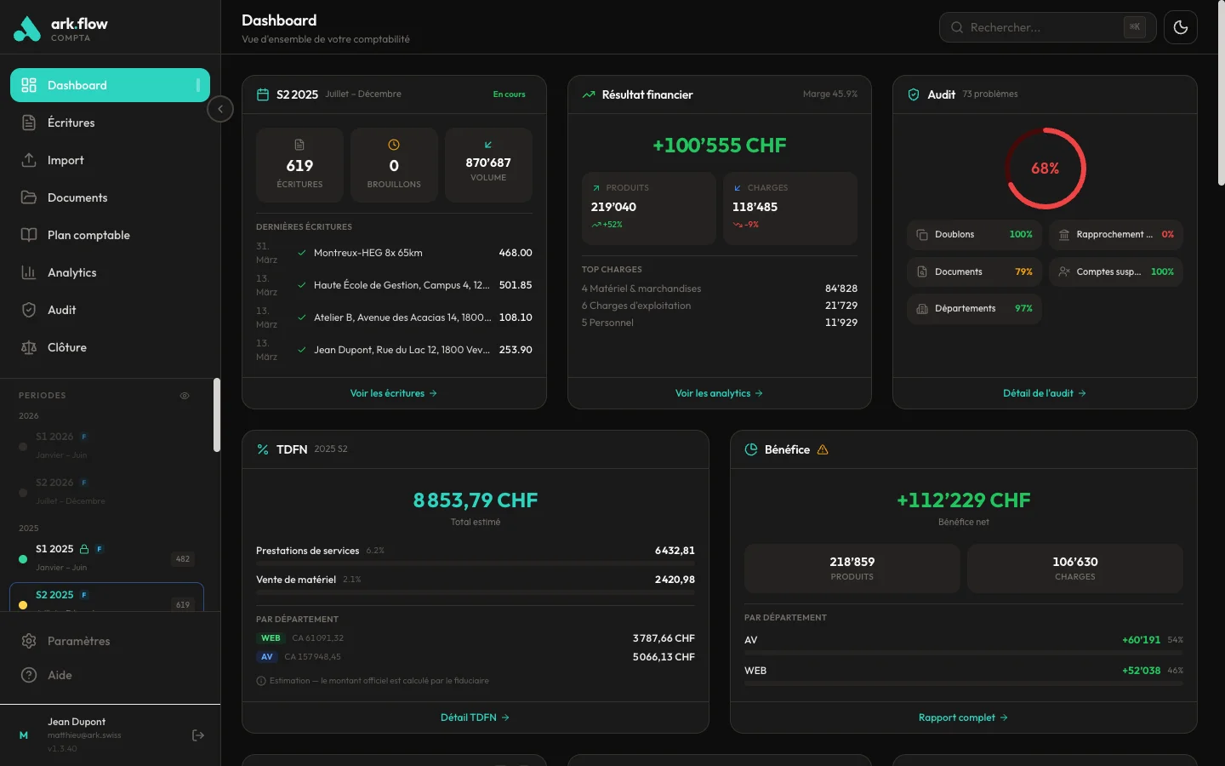Click the Import upload icon in the sidebar
This screenshot has height=766, width=1225.
(x=29, y=160)
